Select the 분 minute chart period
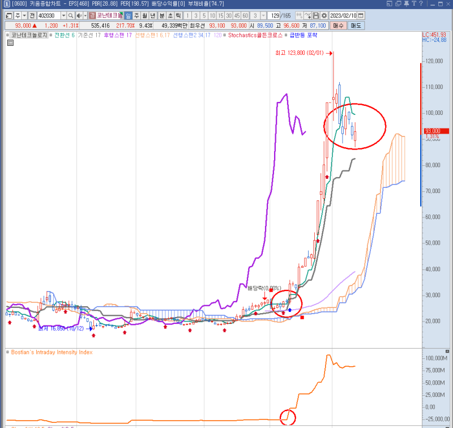 [162, 16]
